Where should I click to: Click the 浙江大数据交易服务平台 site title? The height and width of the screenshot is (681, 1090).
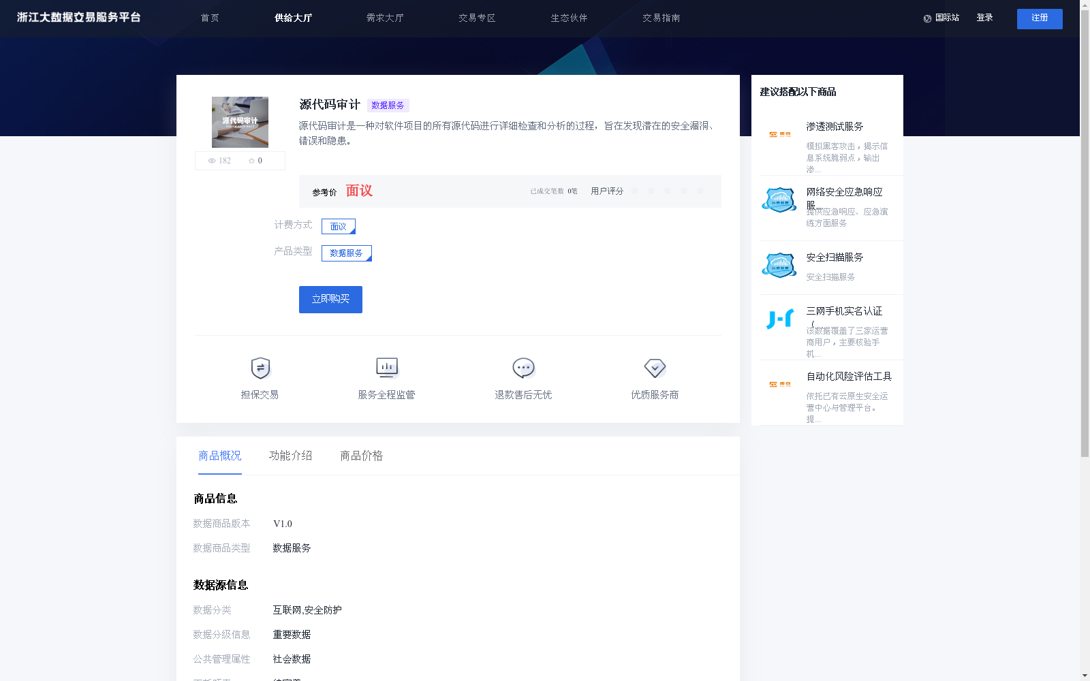click(x=78, y=17)
